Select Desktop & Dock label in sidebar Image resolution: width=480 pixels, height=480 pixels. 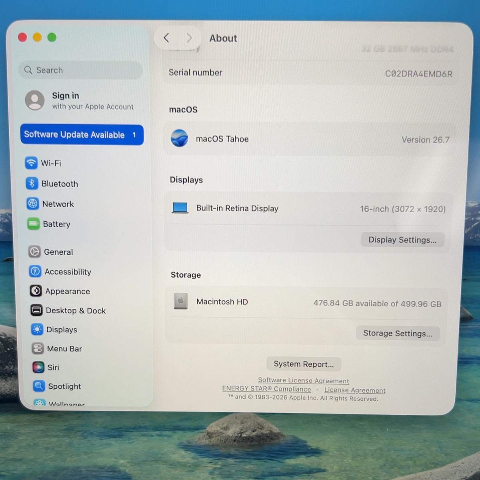click(76, 310)
